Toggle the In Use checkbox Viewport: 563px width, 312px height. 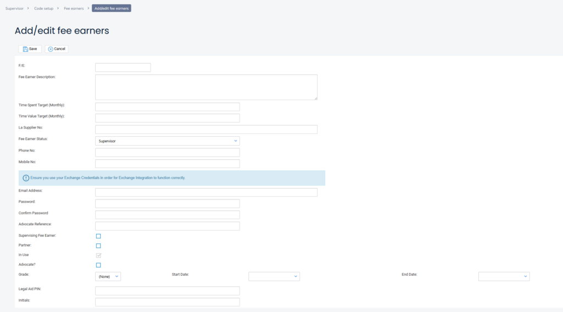click(98, 255)
